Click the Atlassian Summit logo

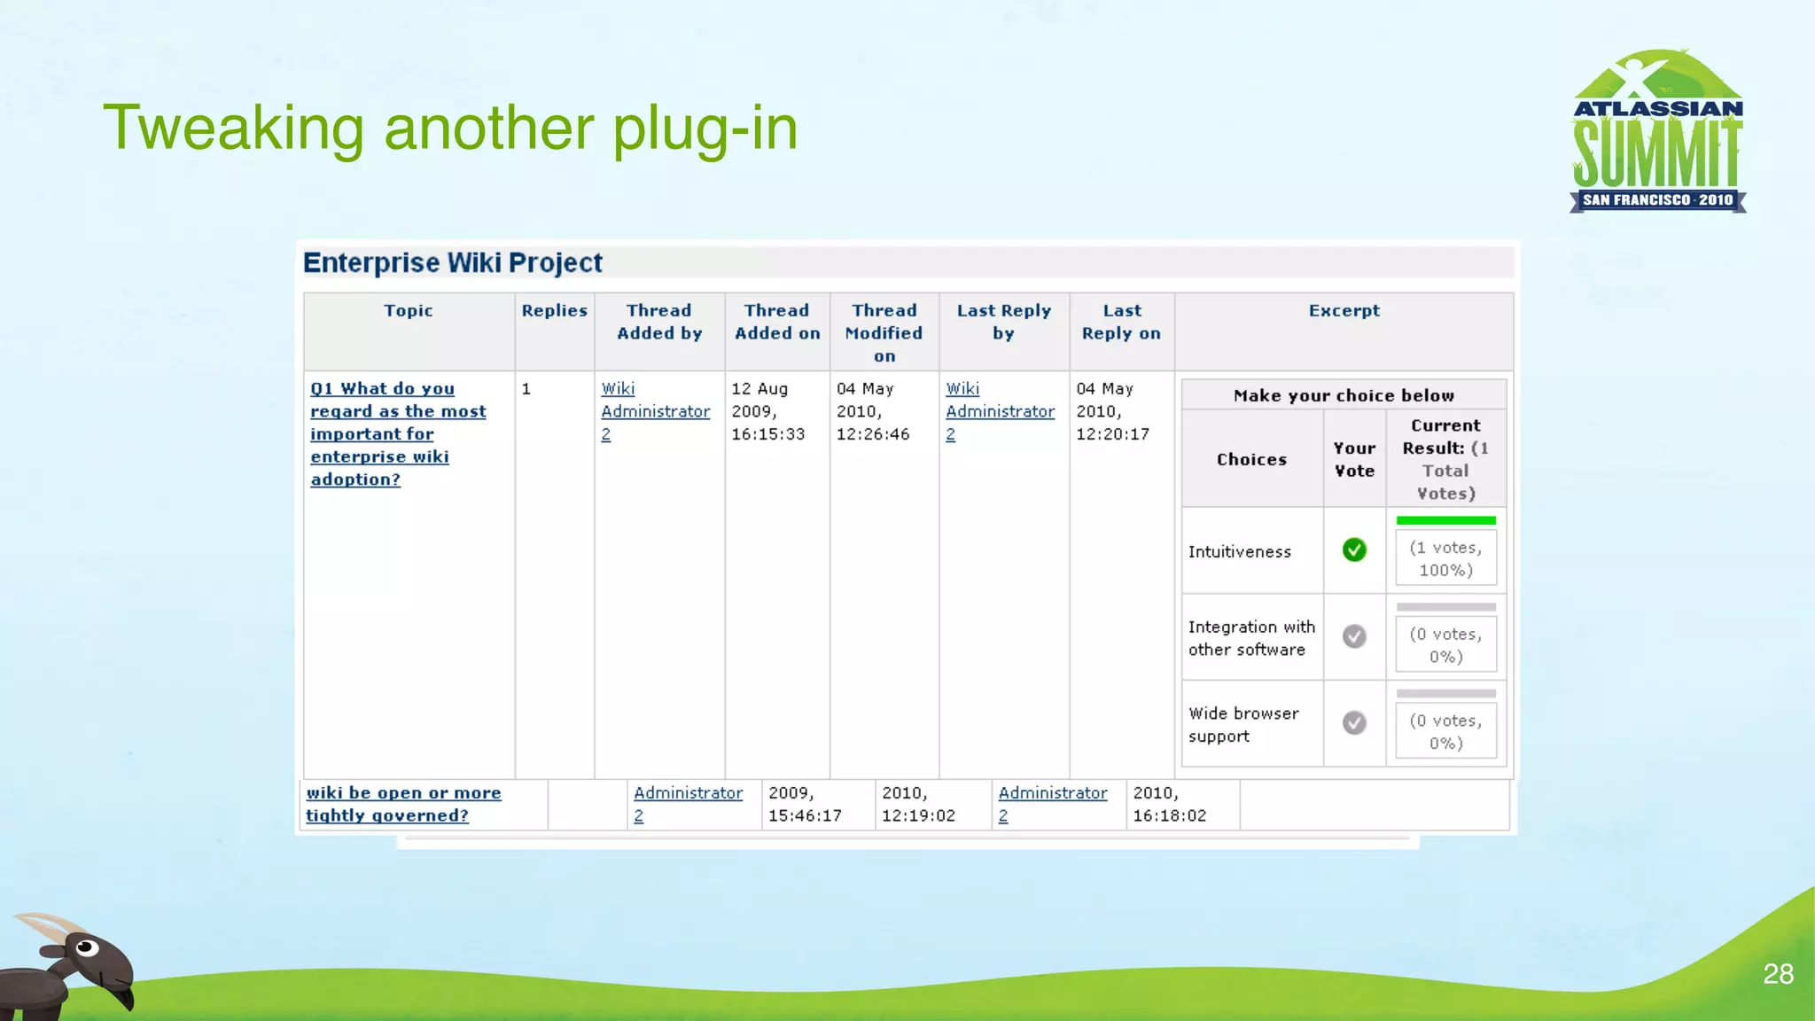coord(1657,131)
